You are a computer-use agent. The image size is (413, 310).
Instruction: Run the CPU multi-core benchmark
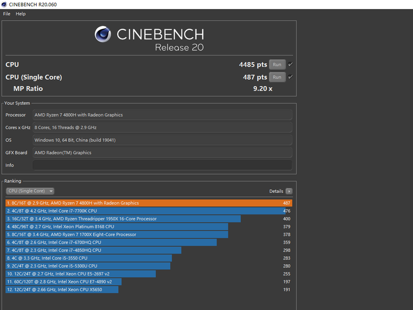coord(277,64)
